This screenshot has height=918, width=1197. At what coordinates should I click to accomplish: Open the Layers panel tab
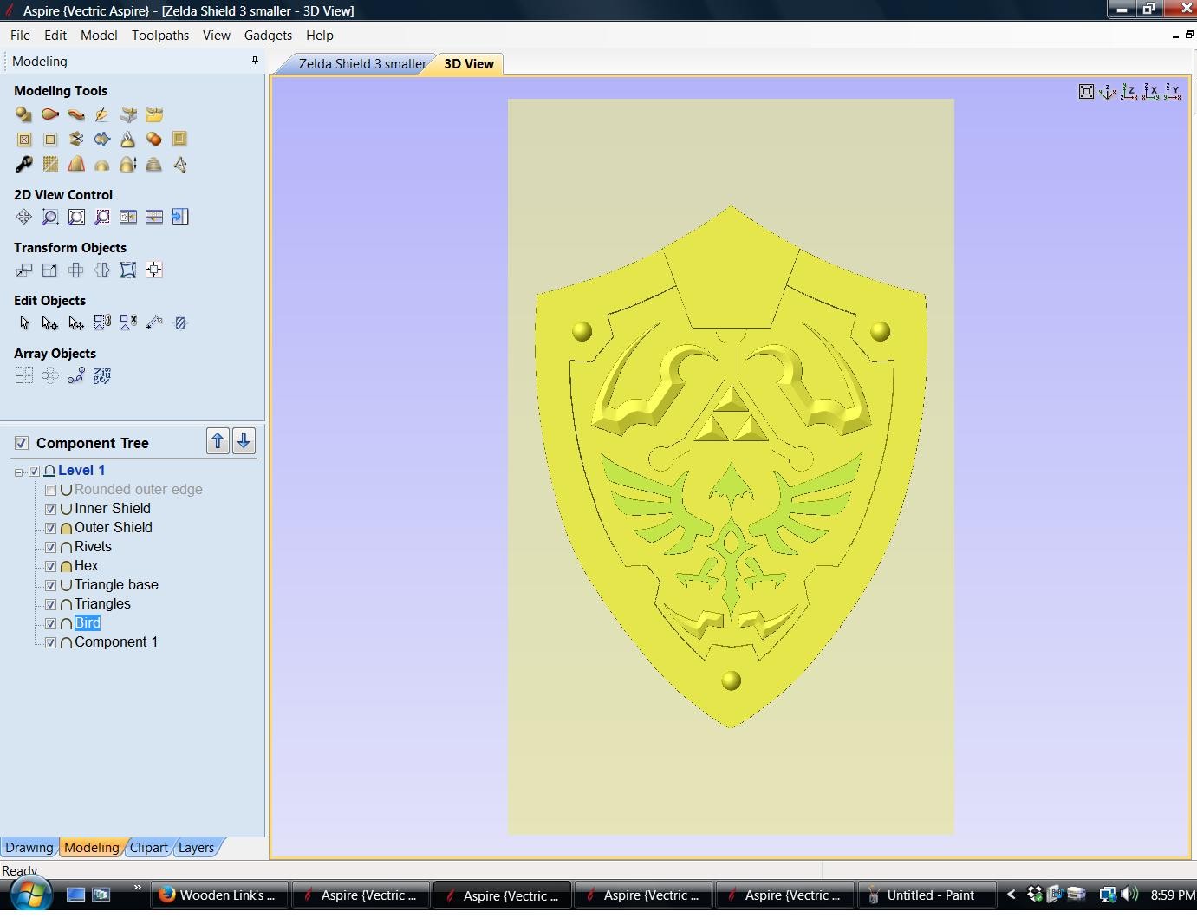tap(196, 848)
